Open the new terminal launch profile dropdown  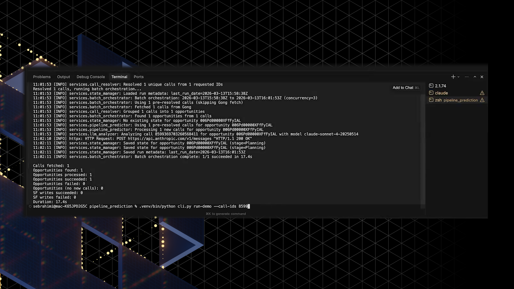click(x=459, y=77)
